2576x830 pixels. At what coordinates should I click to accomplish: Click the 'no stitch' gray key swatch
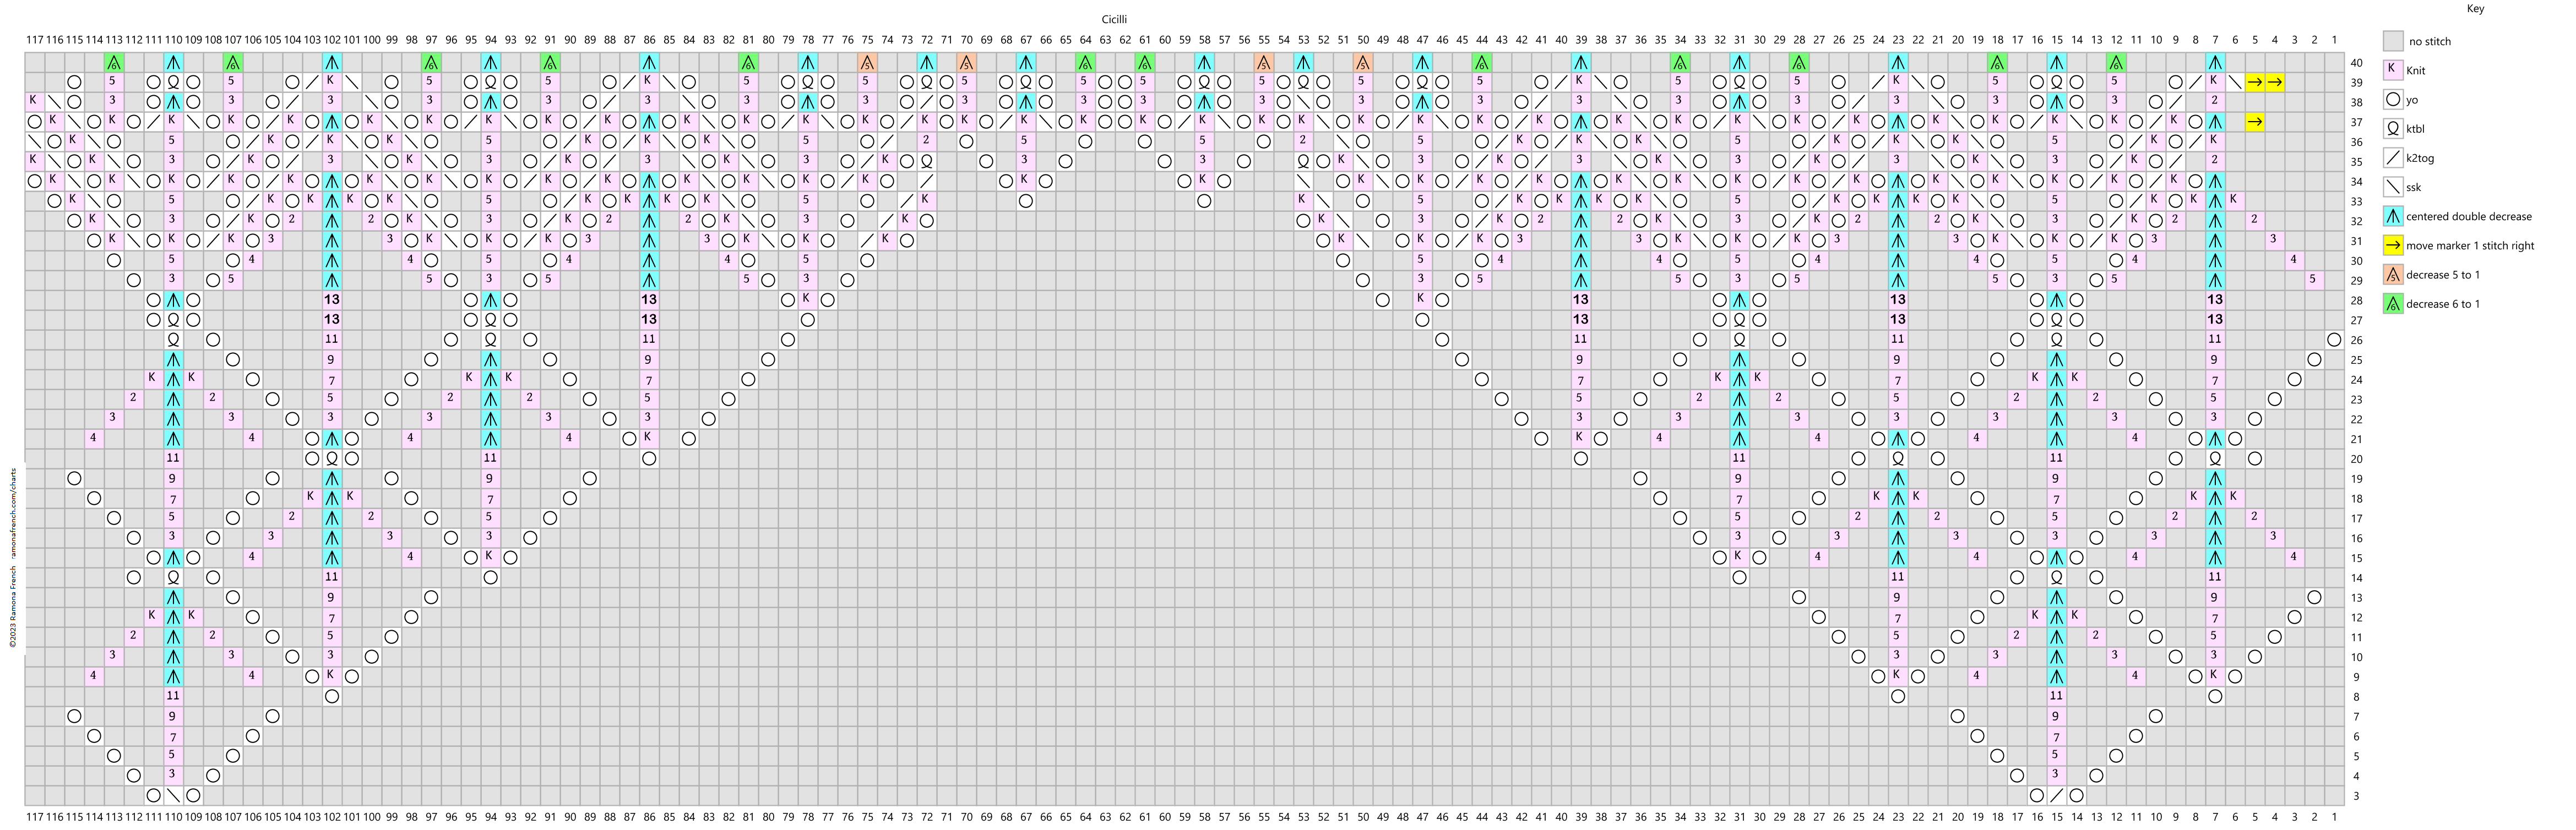point(2393,41)
